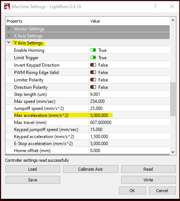Load settings from a file
This screenshot has width=180, height=201.
33,169
